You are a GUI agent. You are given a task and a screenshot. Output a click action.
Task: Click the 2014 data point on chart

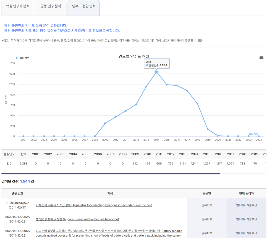point(156,72)
